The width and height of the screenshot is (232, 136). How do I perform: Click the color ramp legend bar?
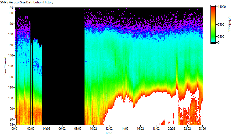(213, 25)
